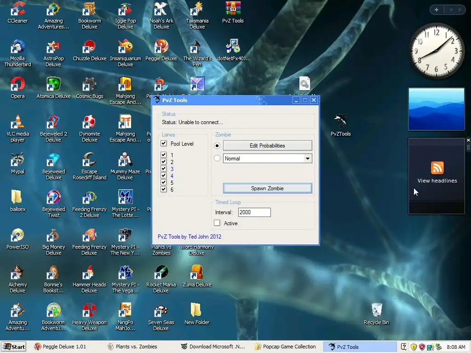
Task: Minimize the PvZ Tools window
Action: (296, 100)
